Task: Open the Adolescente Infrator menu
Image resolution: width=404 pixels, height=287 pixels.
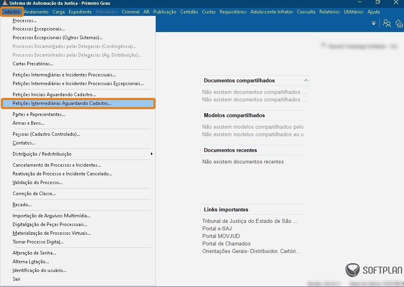Action: (272, 12)
